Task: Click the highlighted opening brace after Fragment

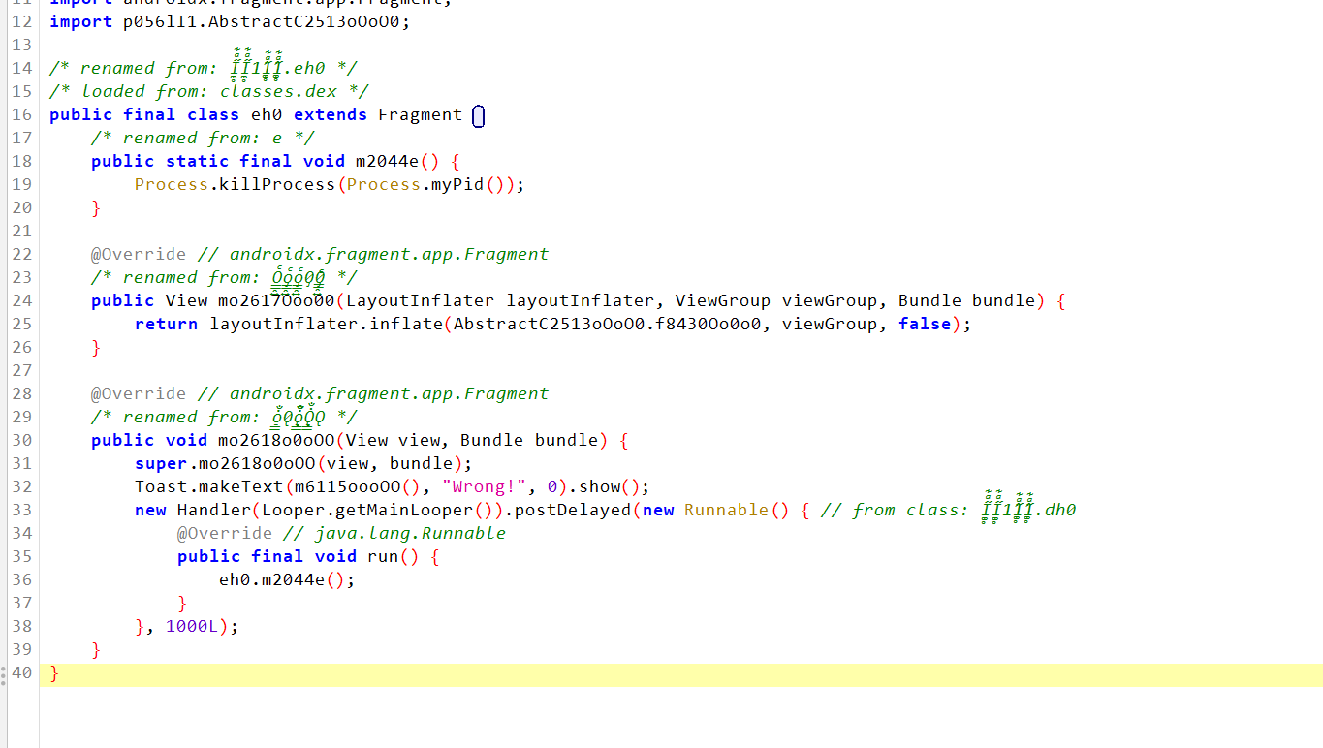Action: (478, 116)
